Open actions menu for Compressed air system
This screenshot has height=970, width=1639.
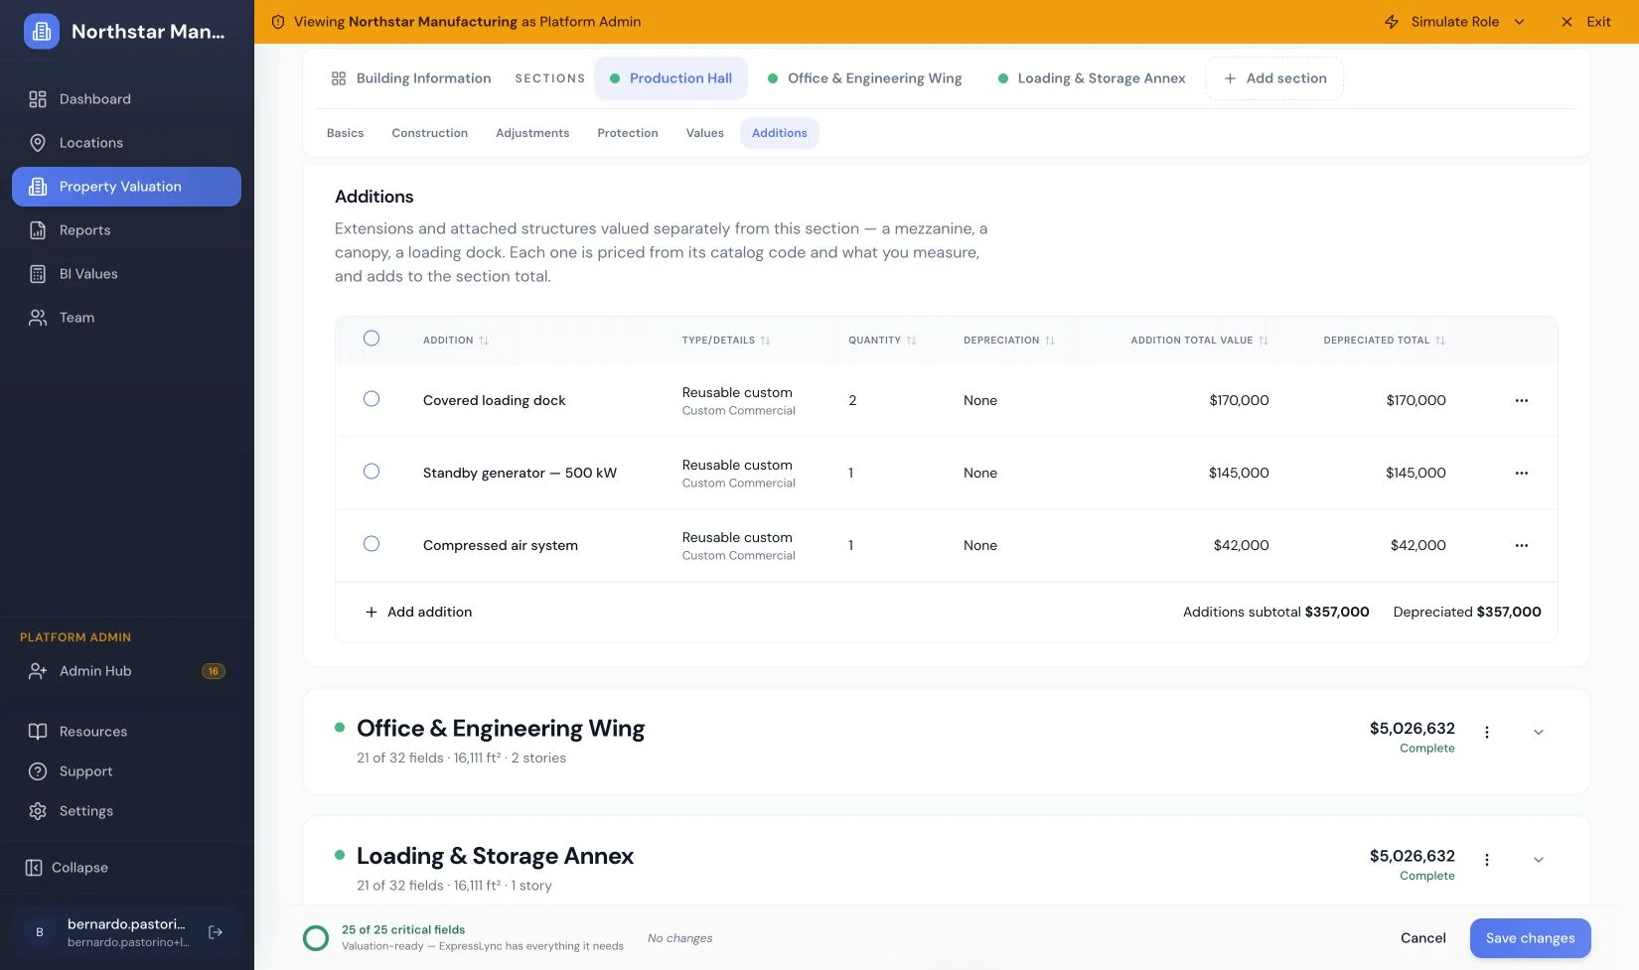1522,545
